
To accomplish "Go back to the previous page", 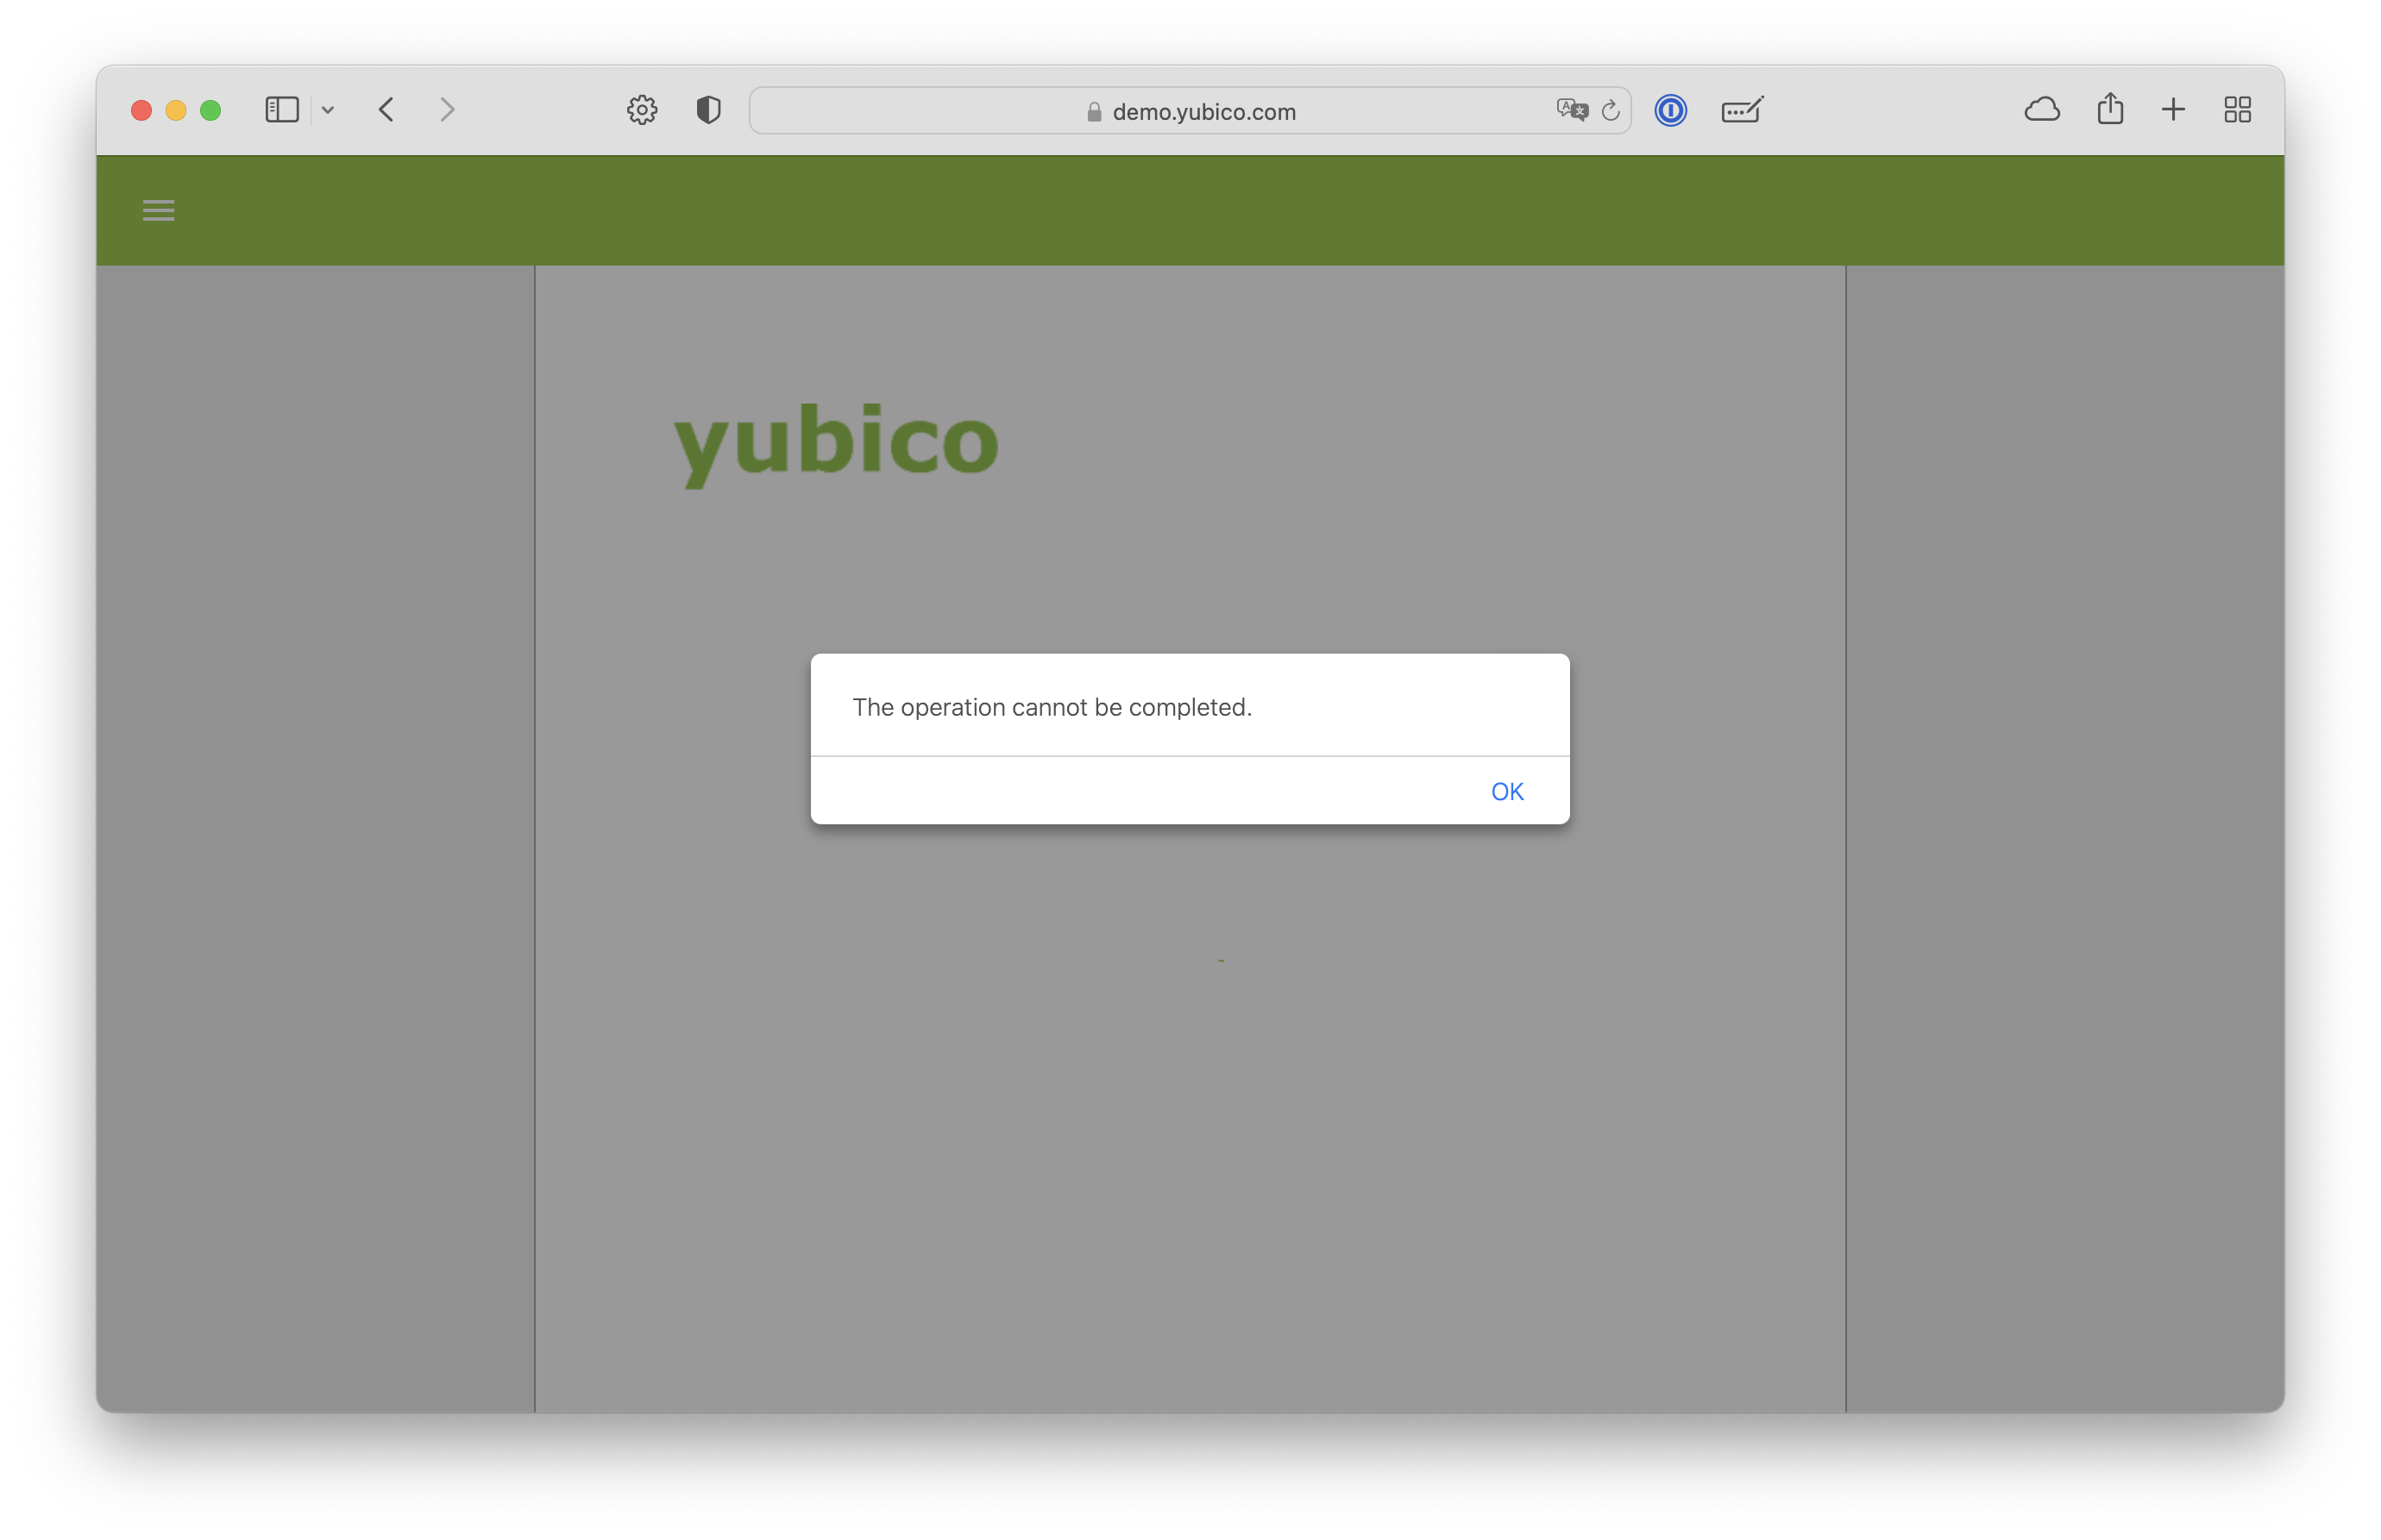I will click(386, 110).
